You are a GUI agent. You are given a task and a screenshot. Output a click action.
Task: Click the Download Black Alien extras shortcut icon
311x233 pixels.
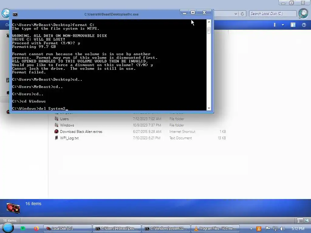click(x=56, y=131)
